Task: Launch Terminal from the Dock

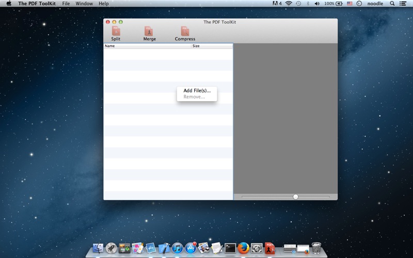Action: coord(230,248)
